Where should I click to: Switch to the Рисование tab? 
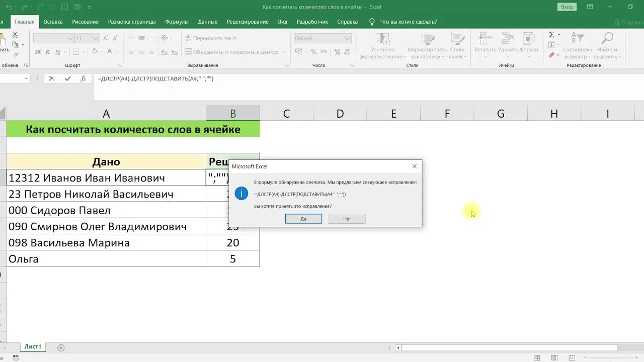tap(85, 22)
